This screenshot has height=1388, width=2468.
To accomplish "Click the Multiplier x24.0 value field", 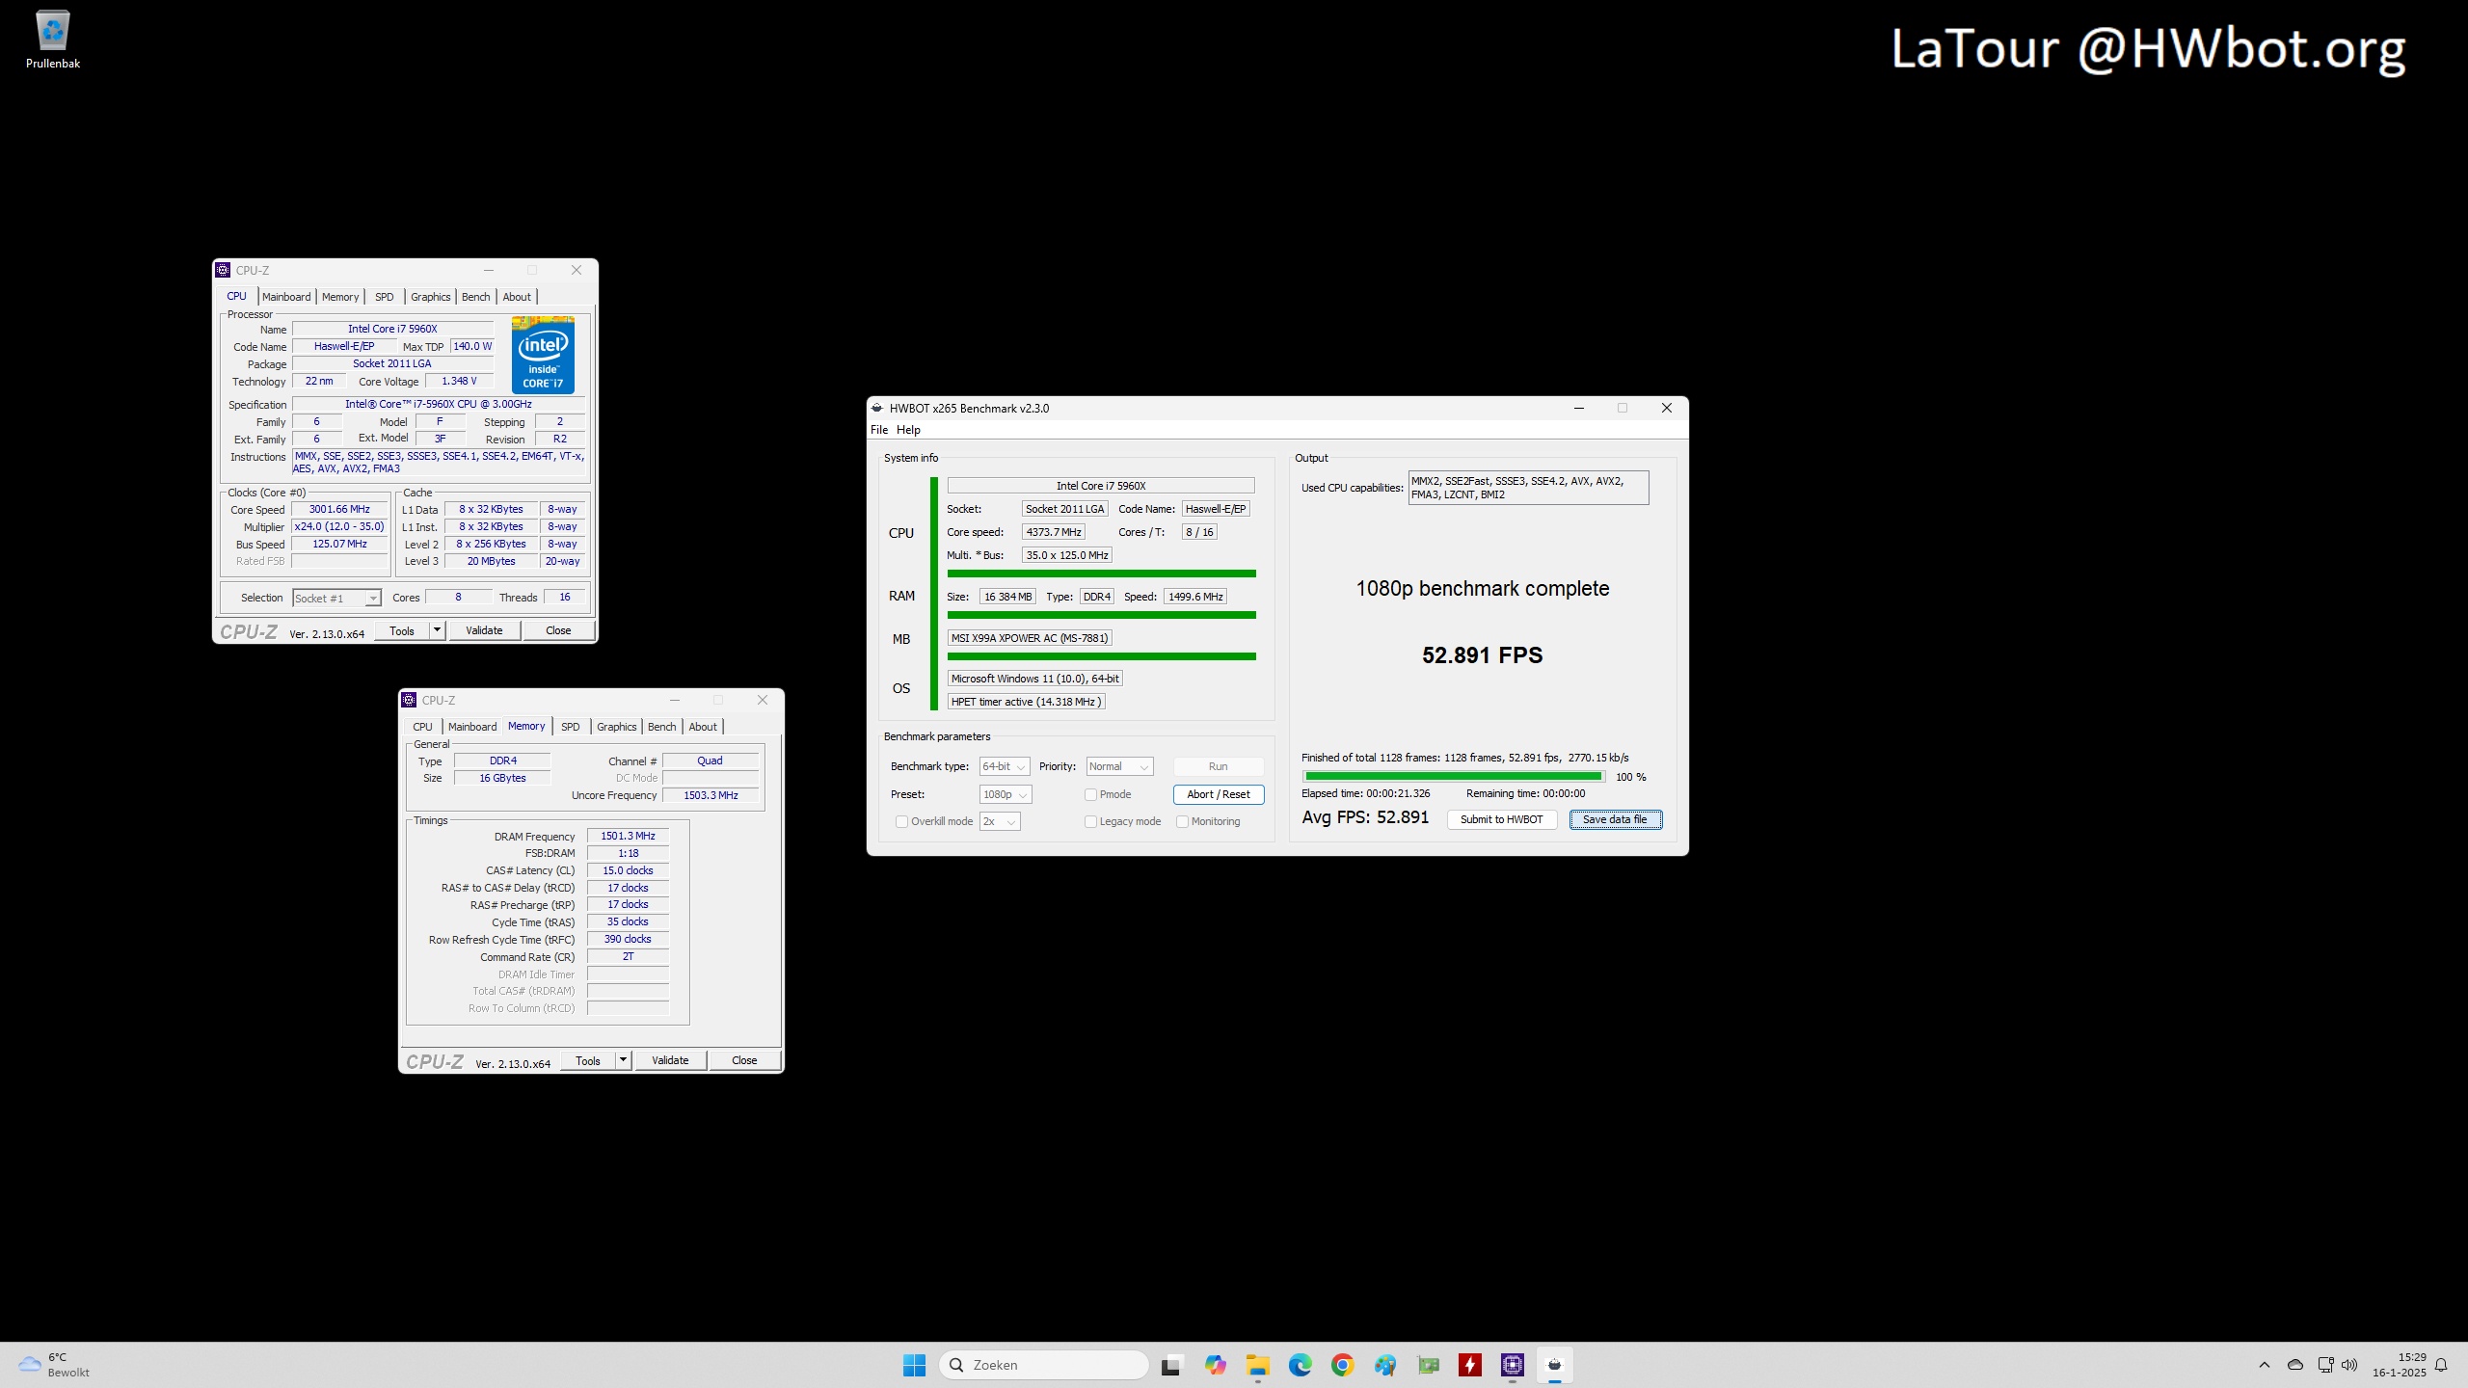I will [x=339, y=527].
